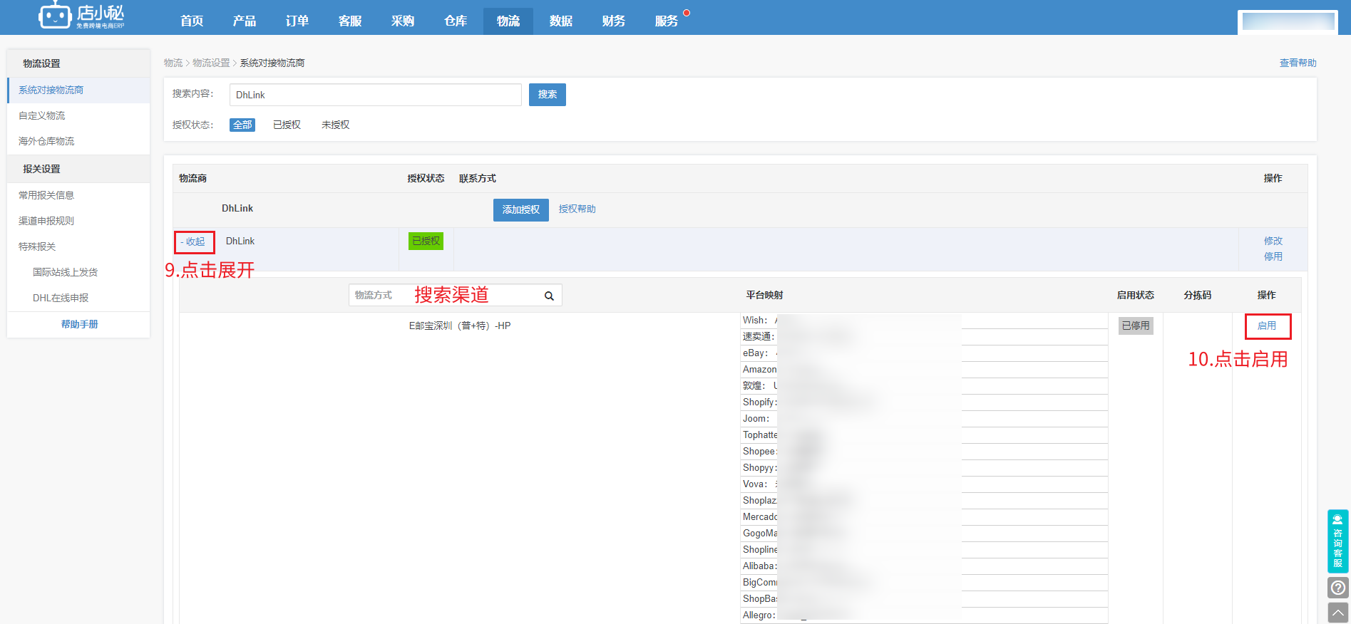
Task: Open the 财务 menu
Action: pyautogui.click(x=614, y=21)
